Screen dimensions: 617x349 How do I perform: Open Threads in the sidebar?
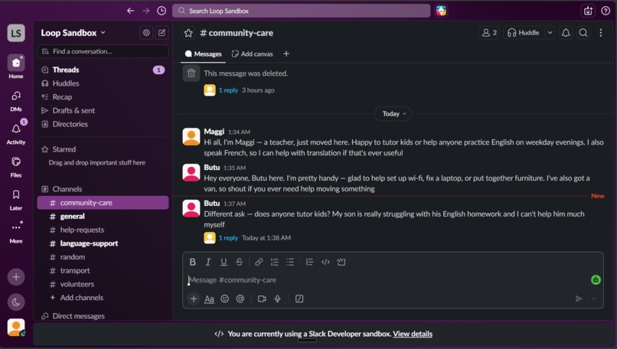[103, 70]
